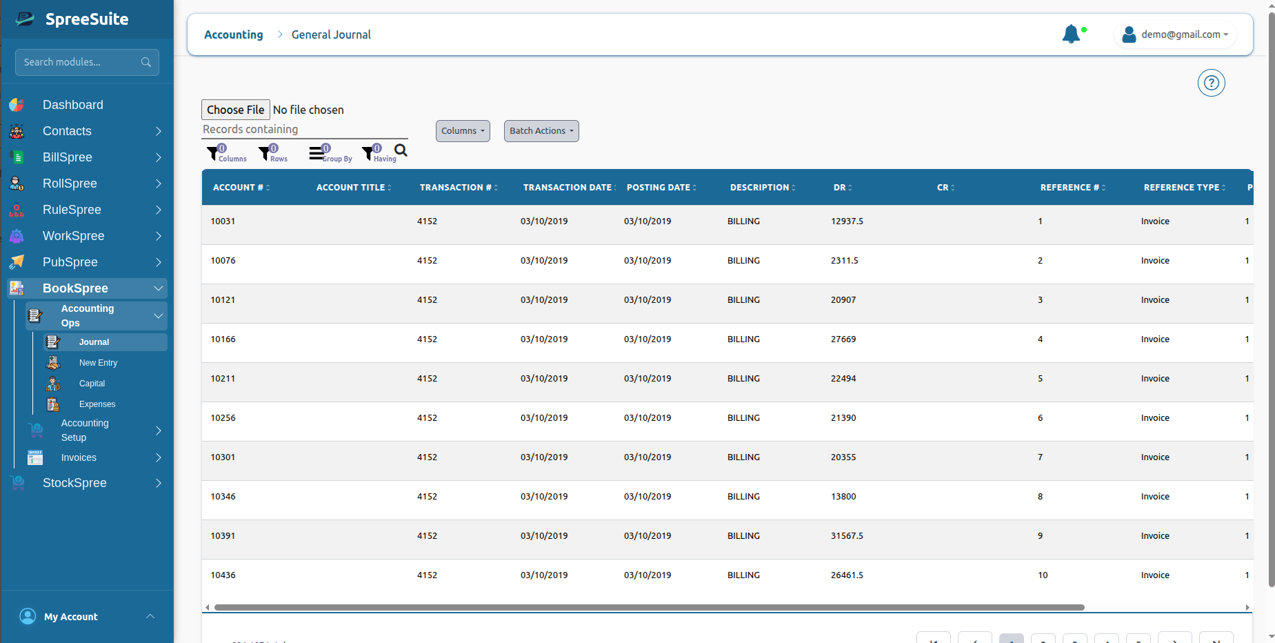Click the Records containing input field
The height and width of the screenshot is (643, 1275).
point(305,129)
